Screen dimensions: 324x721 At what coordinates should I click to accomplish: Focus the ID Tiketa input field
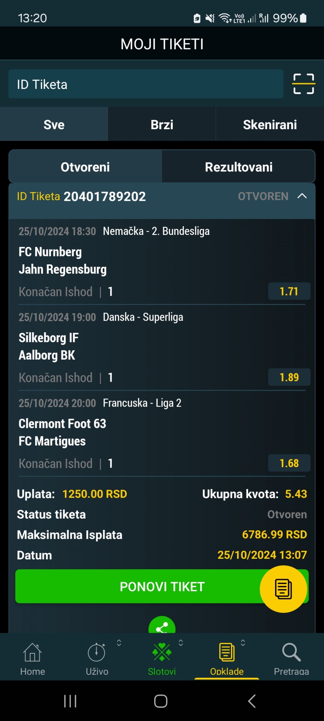pos(146,84)
